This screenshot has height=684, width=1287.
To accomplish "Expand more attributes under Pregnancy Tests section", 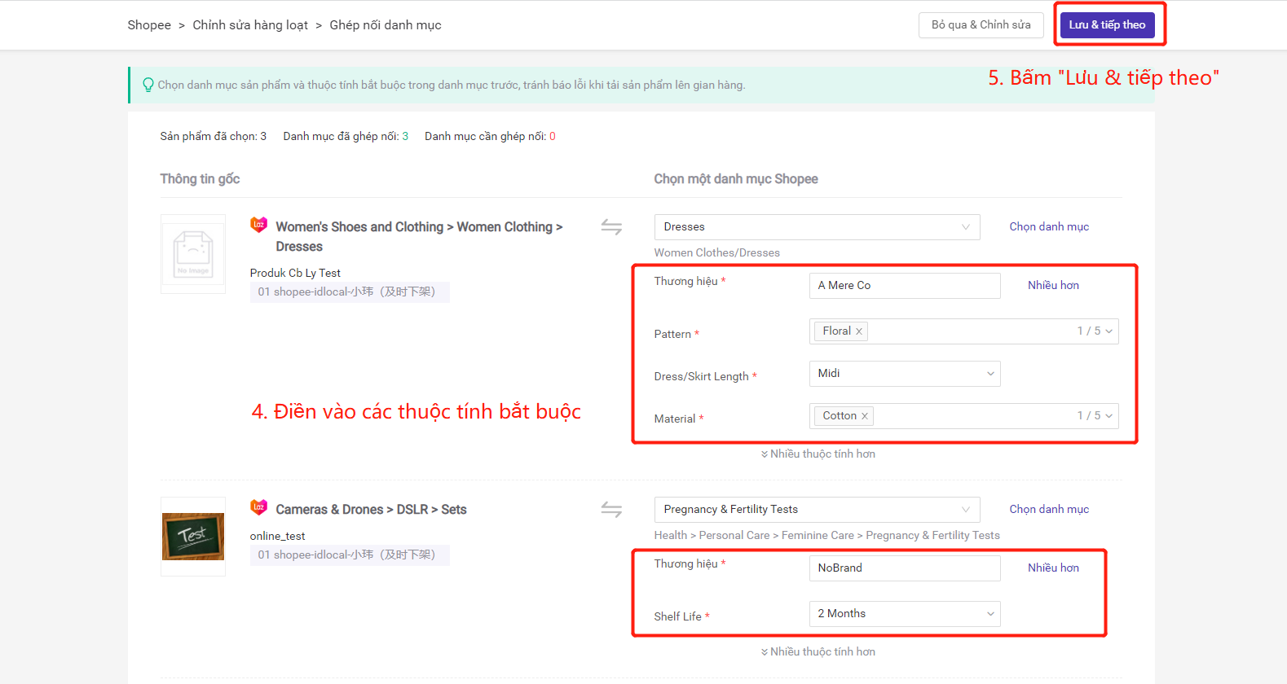I will point(818,652).
